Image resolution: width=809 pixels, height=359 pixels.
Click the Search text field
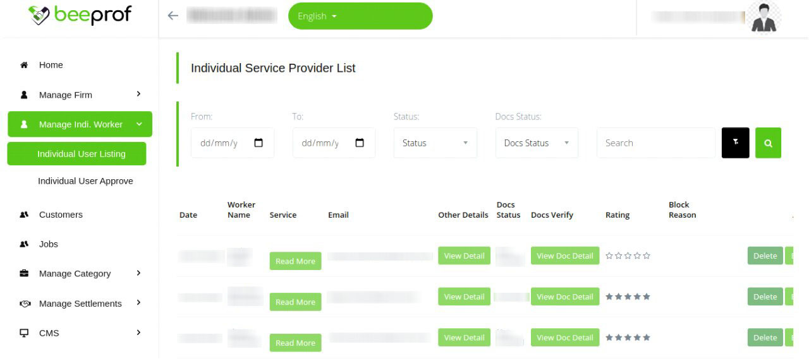point(655,143)
